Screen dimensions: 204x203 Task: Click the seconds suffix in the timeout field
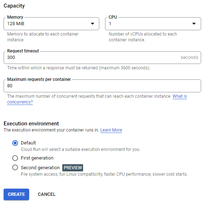pos(189,57)
